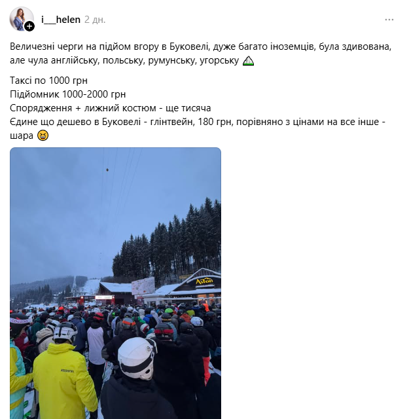407x419 pixels.
Task: Open the i___helen profile avatar
Action: pyautogui.click(x=22, y=19)
